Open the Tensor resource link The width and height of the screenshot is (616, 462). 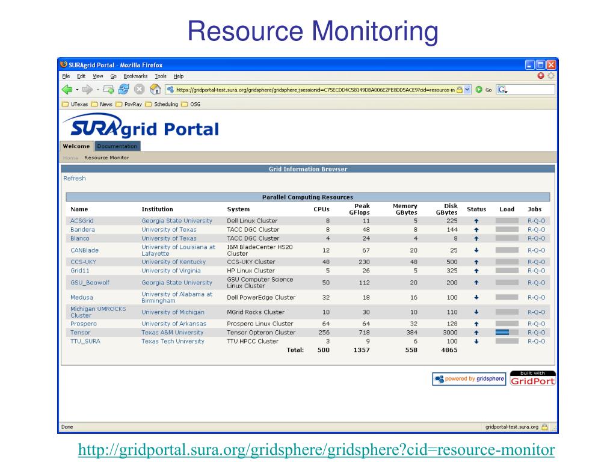point(80,332)
